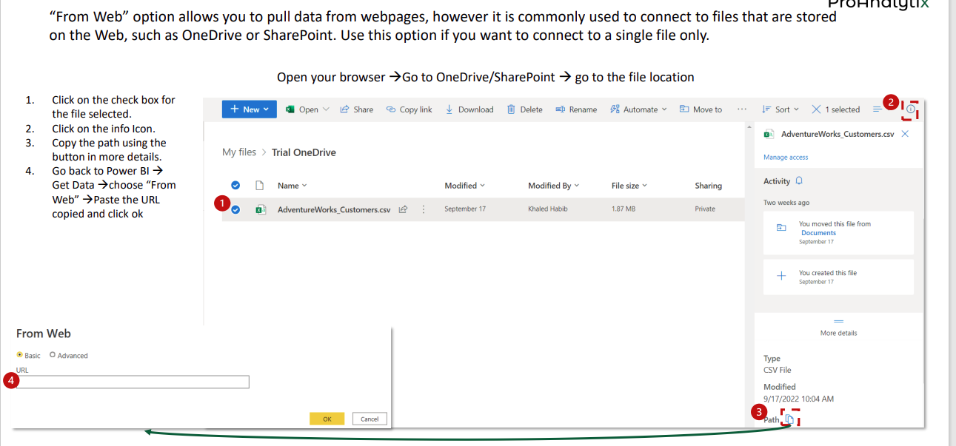Open the toolbar overflow ellipsis menu
The height and width of the screenshot is (446, 956).
pos(742,109)
